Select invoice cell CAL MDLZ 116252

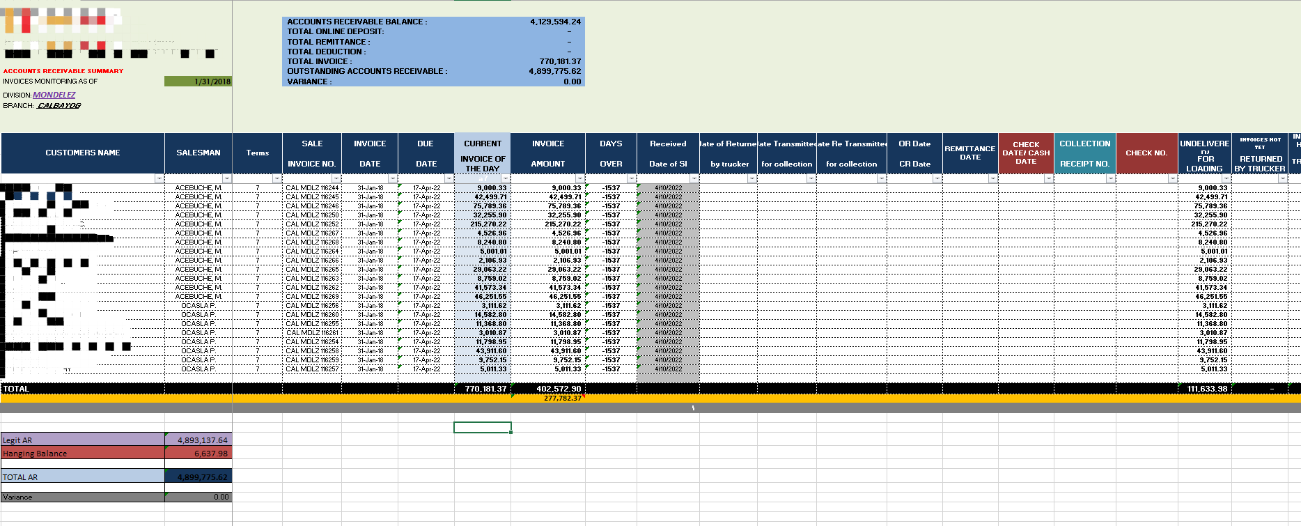pyautogui.click(x=312, y=224)
